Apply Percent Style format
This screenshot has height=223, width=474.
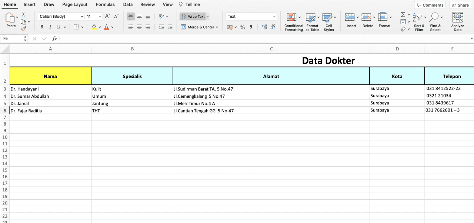[242, 27]
